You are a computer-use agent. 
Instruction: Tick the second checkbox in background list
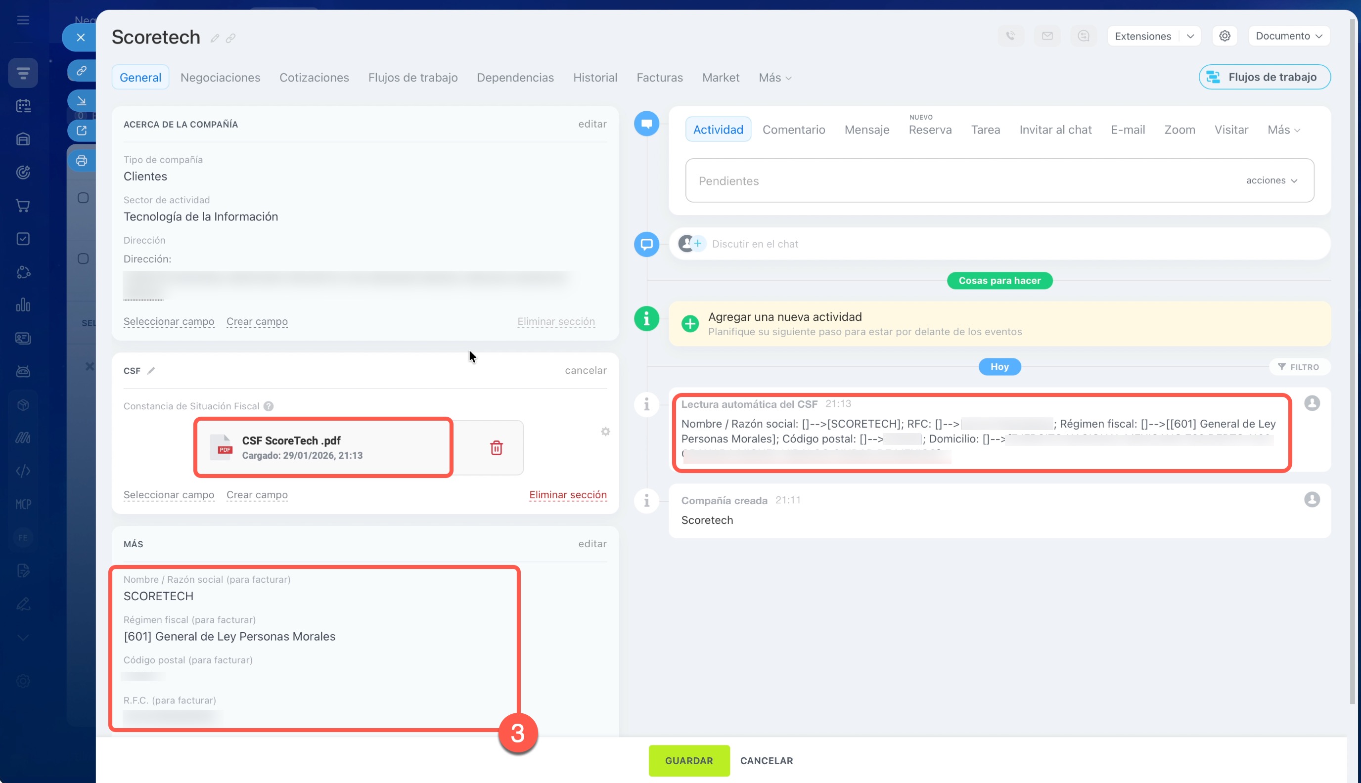point(83,259)
